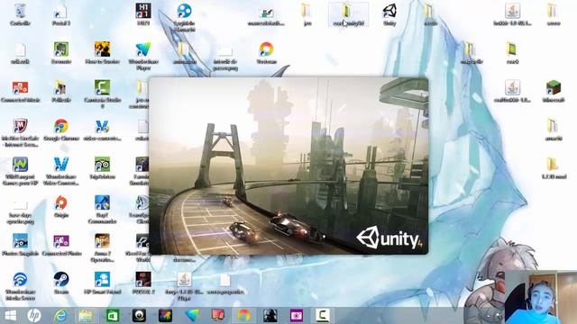Select the TripAdvisor owl icon
Screen dimensions: 577x324
pos(102,165)
